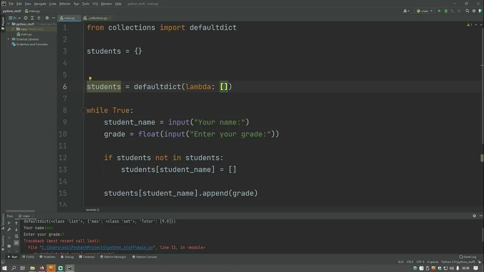Viewport: 484px width, 272px height.
Task: Open Project panel options gear
Action: [x=47, y=18]
